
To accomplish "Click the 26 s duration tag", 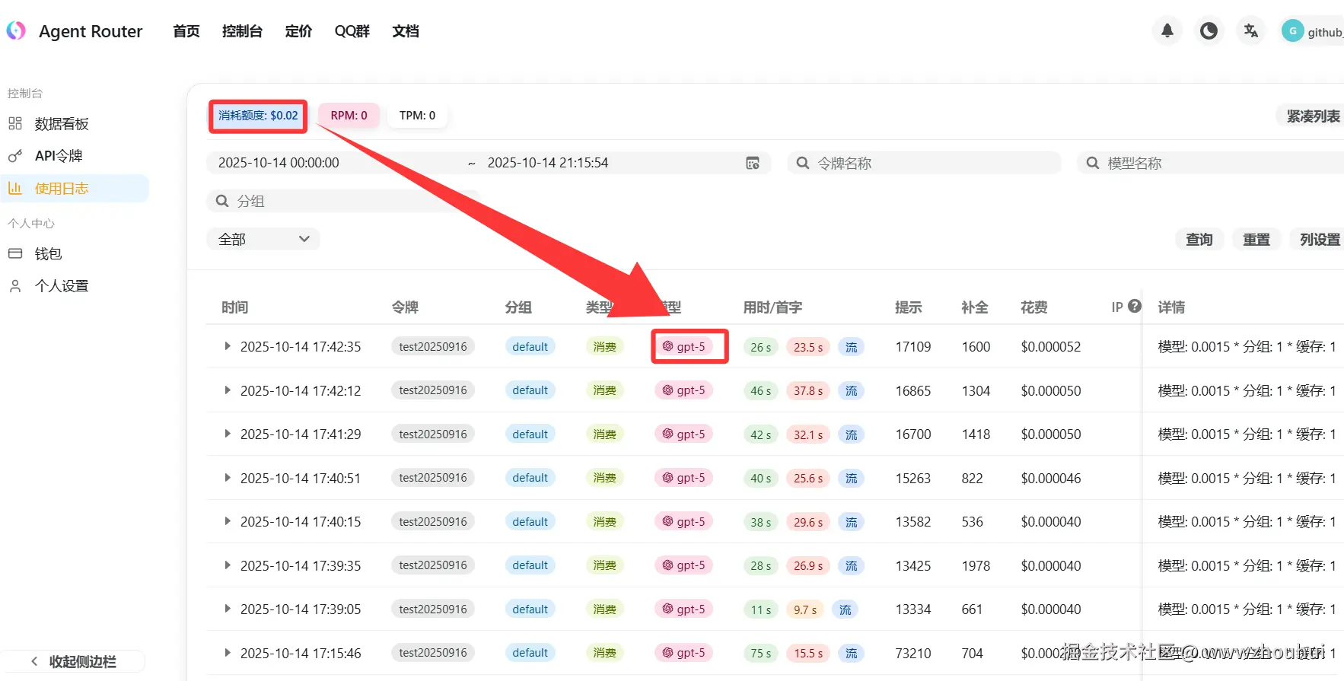I will click(760, 347).
